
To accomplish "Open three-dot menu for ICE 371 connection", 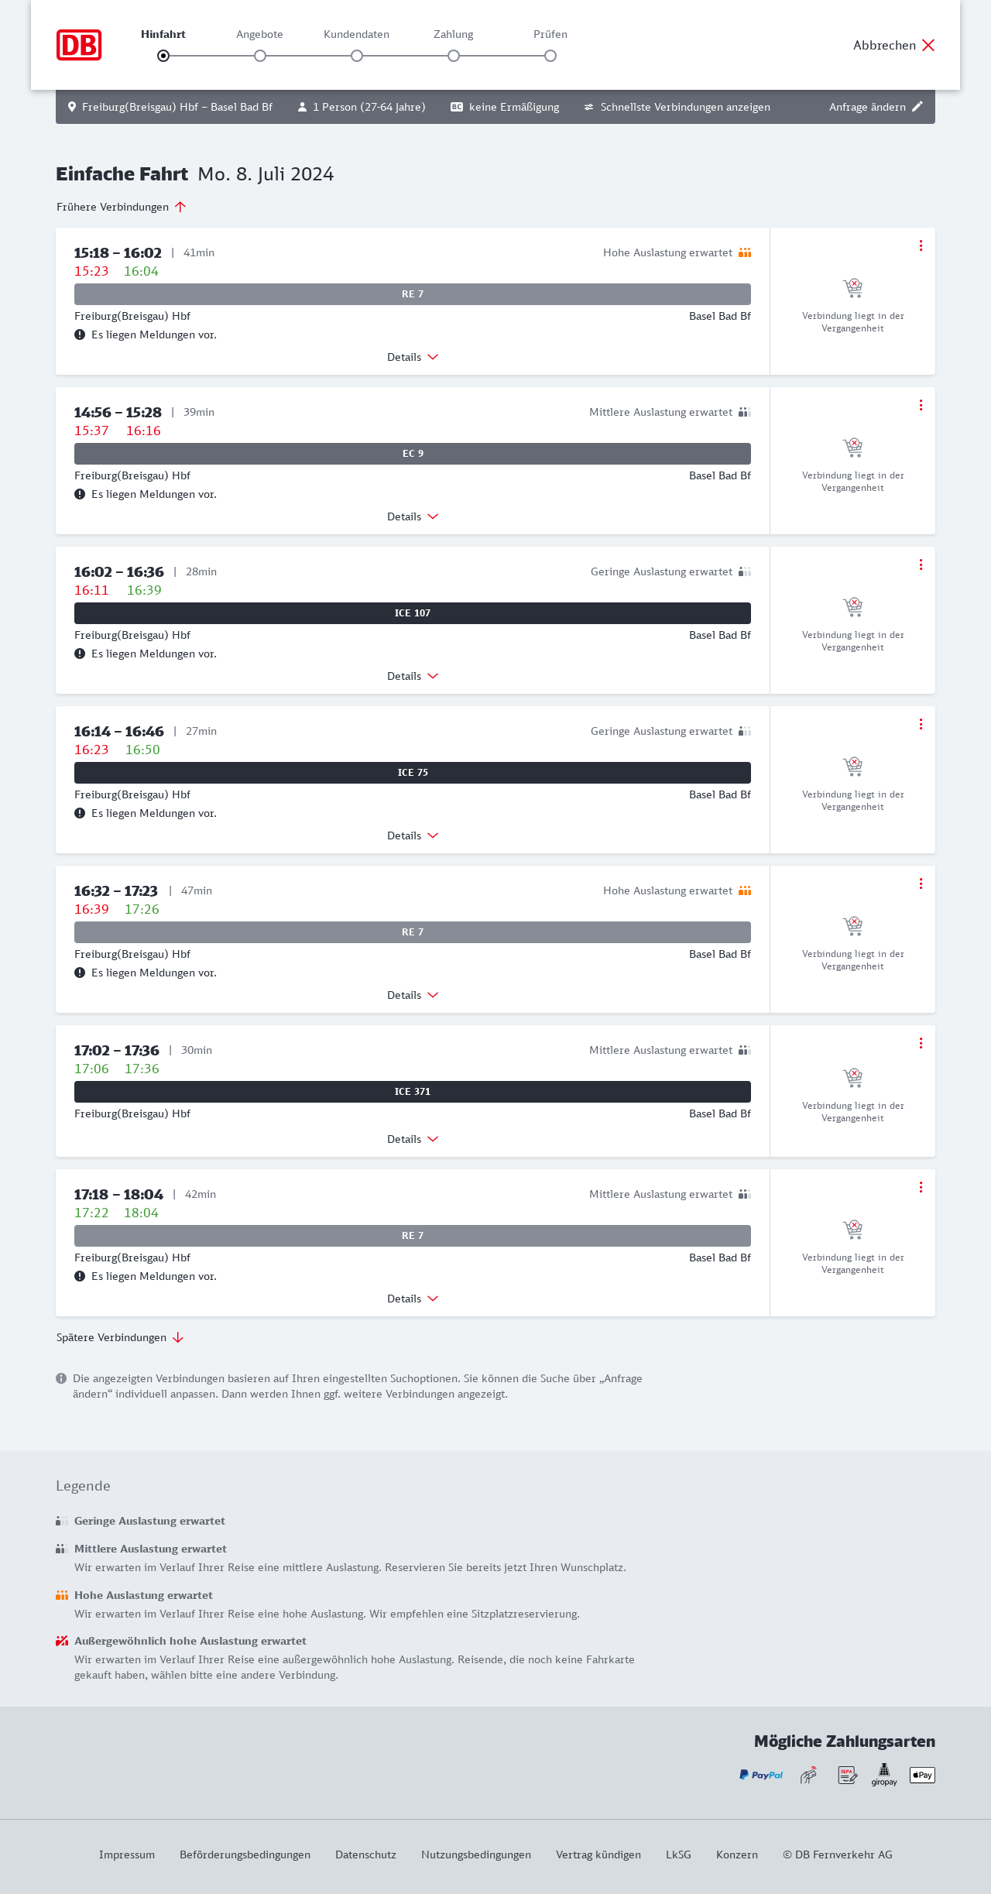I will [x=921, y=1043].
